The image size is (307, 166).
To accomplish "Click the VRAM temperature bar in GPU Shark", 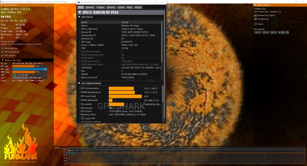I will coord(122,92).
